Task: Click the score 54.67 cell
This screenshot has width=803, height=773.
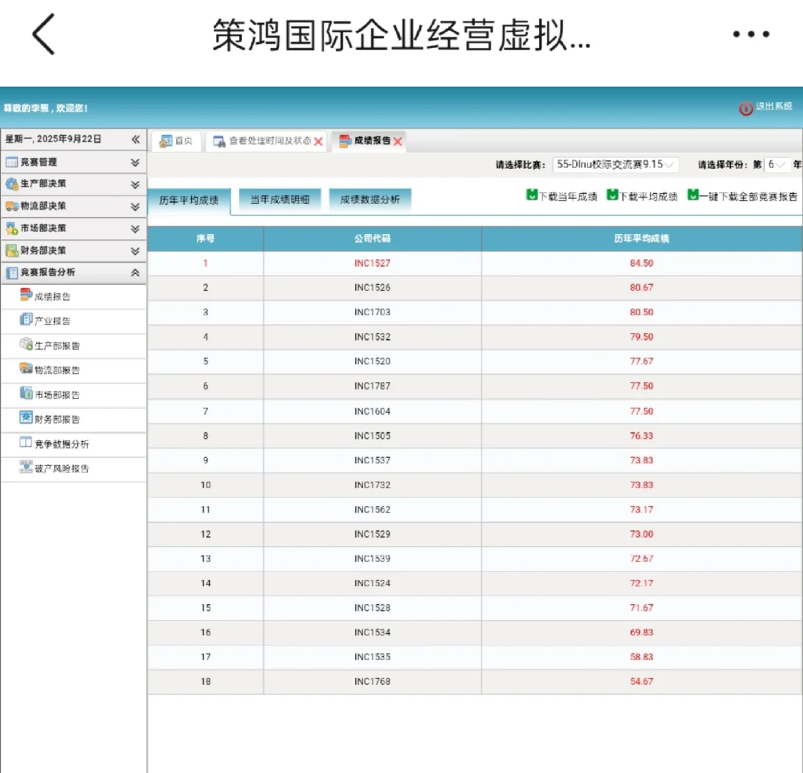Action: [642, 682]
